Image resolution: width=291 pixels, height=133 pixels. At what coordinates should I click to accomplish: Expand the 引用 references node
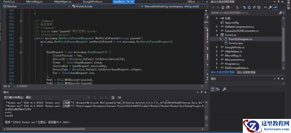pyautogui.click(x=217, y=18)
